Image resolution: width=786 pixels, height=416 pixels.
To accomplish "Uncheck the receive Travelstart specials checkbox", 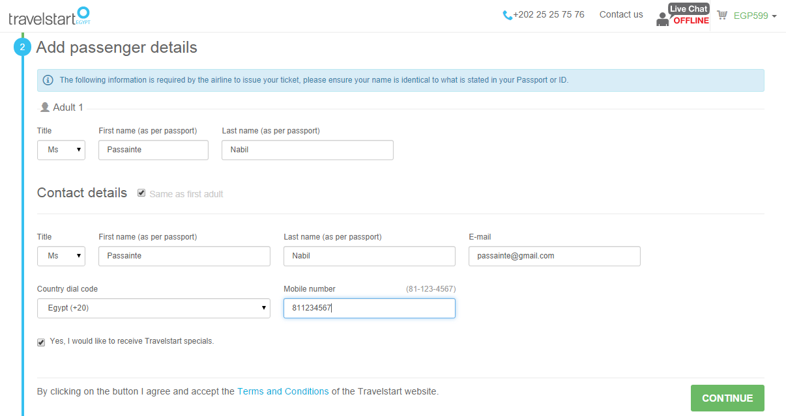I will coord(41,342).
